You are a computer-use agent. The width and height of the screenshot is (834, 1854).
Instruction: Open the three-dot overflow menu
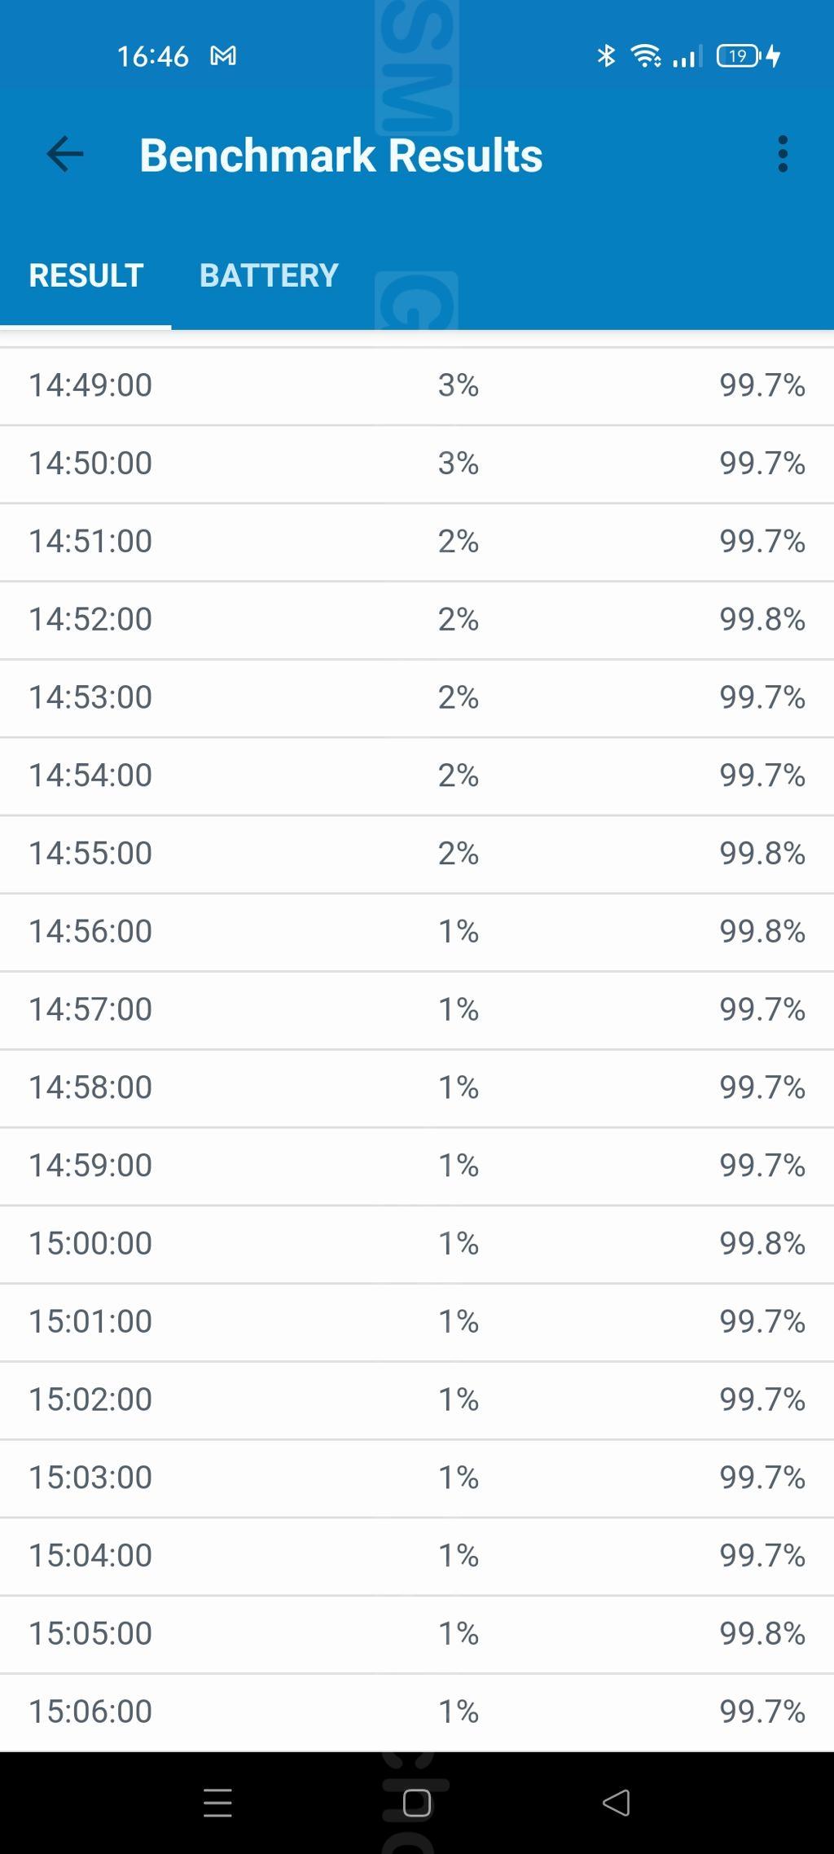click(783, 154)
